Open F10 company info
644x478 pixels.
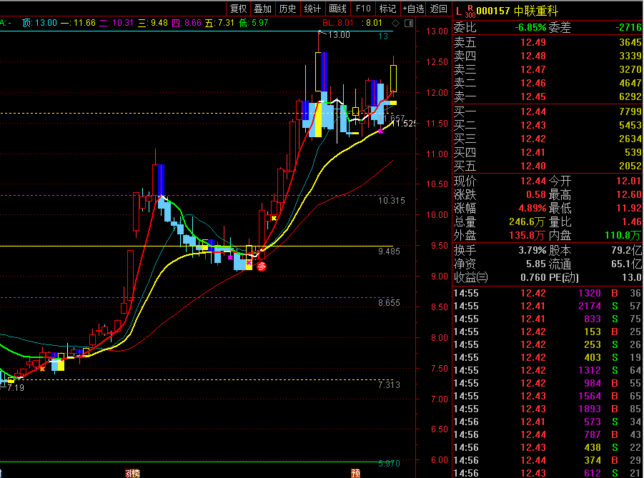363,9
